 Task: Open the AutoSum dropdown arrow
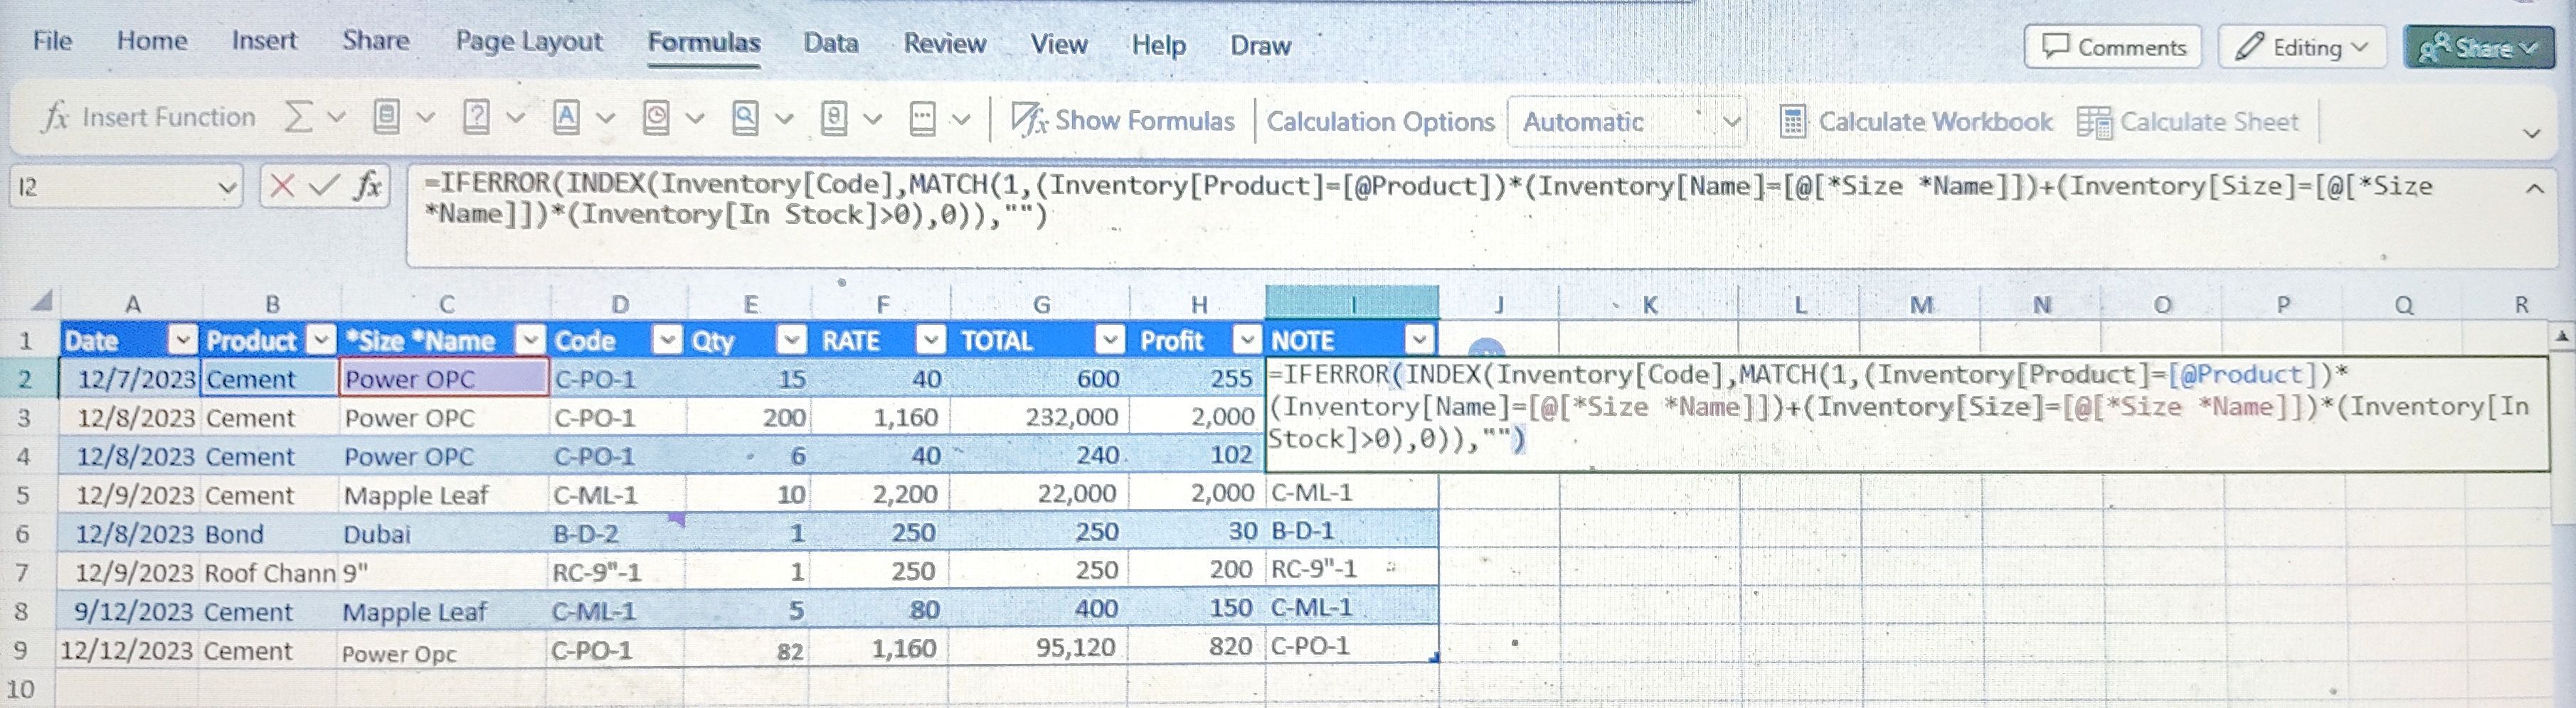[x=336, y=118]
